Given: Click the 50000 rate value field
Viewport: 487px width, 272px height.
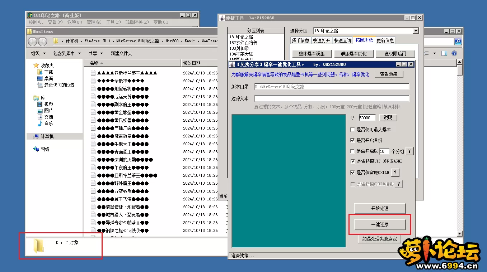Looking at the screenshot, I should [x=367, y=118].
